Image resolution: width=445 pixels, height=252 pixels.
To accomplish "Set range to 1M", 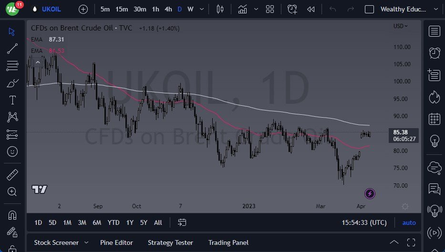I will [67, 222].
